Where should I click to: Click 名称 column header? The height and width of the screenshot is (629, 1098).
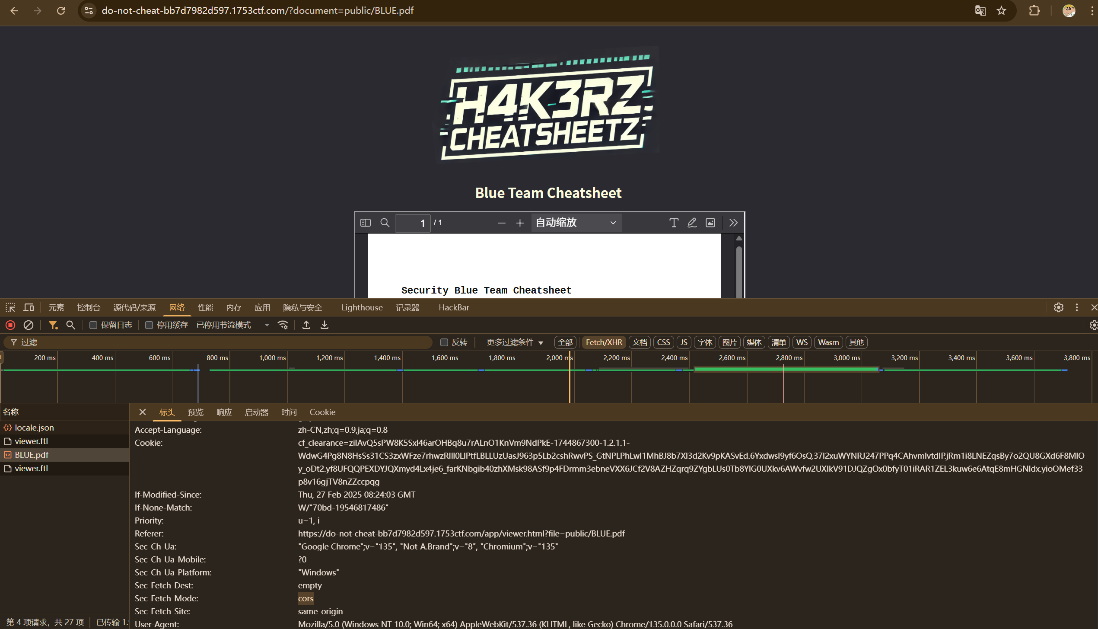pyautogui.click(x=65, y=412)
